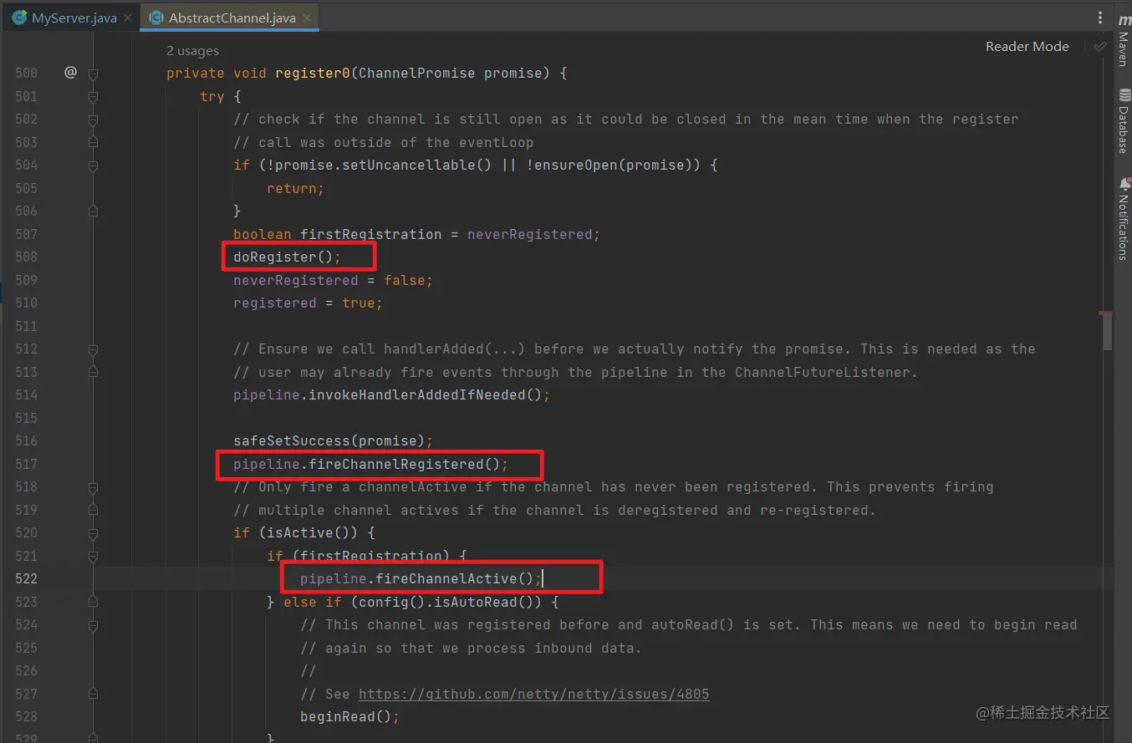Click the orange stripe mark in scrollbar
Screen dimensions: 1132x743
[x=1106, y=313]
